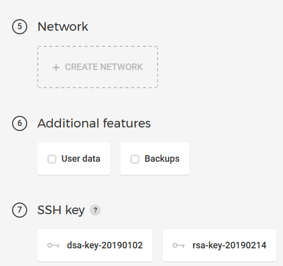Click the Network section heading
This screenshot has width=283, height=266.
pos(63,27)
